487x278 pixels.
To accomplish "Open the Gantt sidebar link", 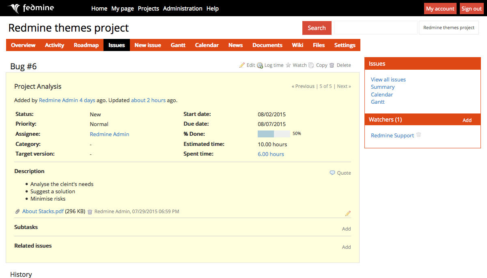I will [x=378, y=102].
